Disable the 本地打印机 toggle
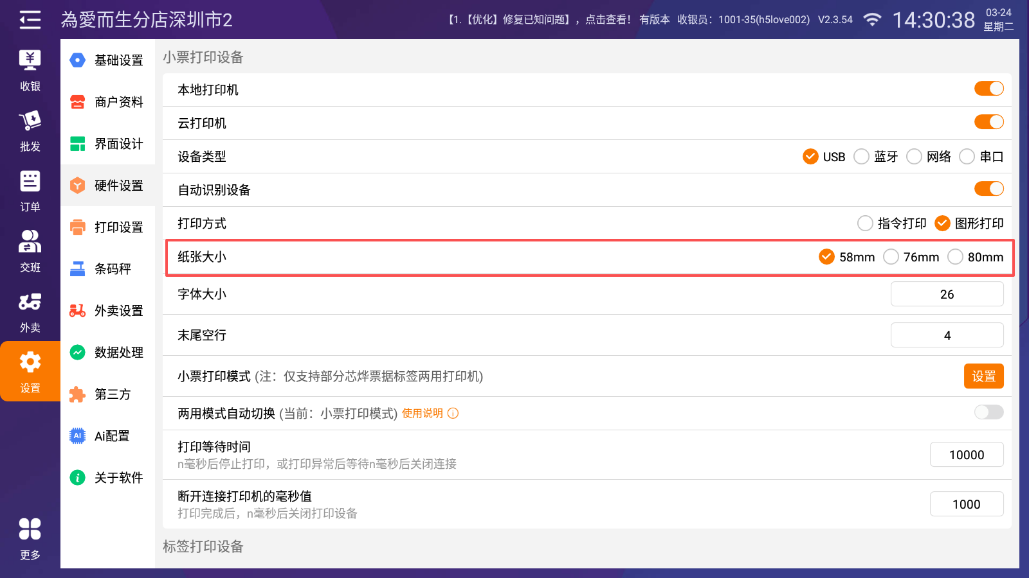1029x578 pixels. click(988, 89)
